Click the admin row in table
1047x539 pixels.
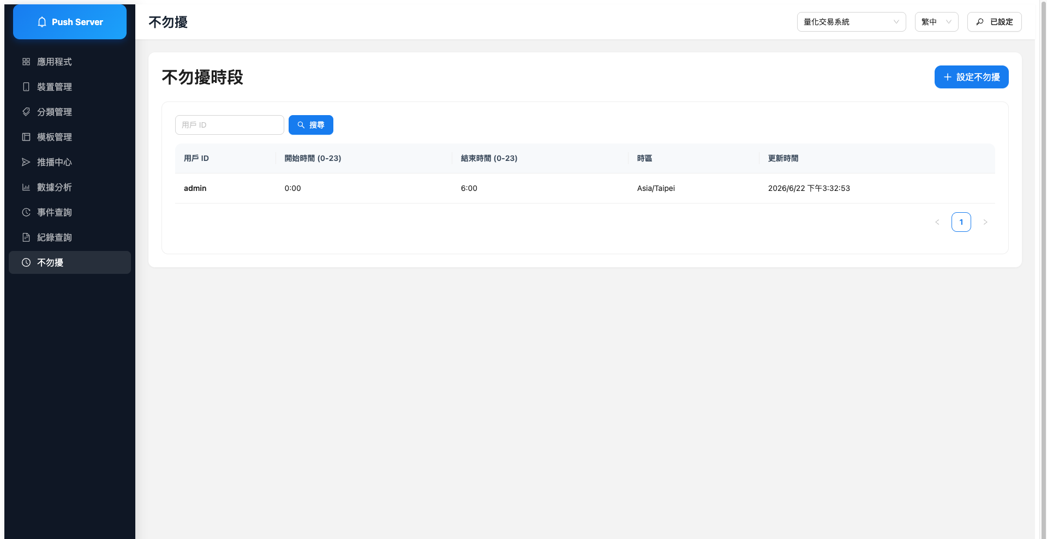pyautogui.click(x=585, y=188)
